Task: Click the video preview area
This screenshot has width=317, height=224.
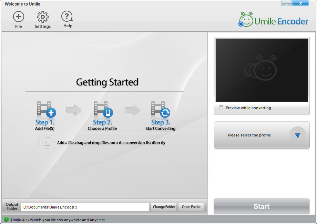Action: [262, 70]
